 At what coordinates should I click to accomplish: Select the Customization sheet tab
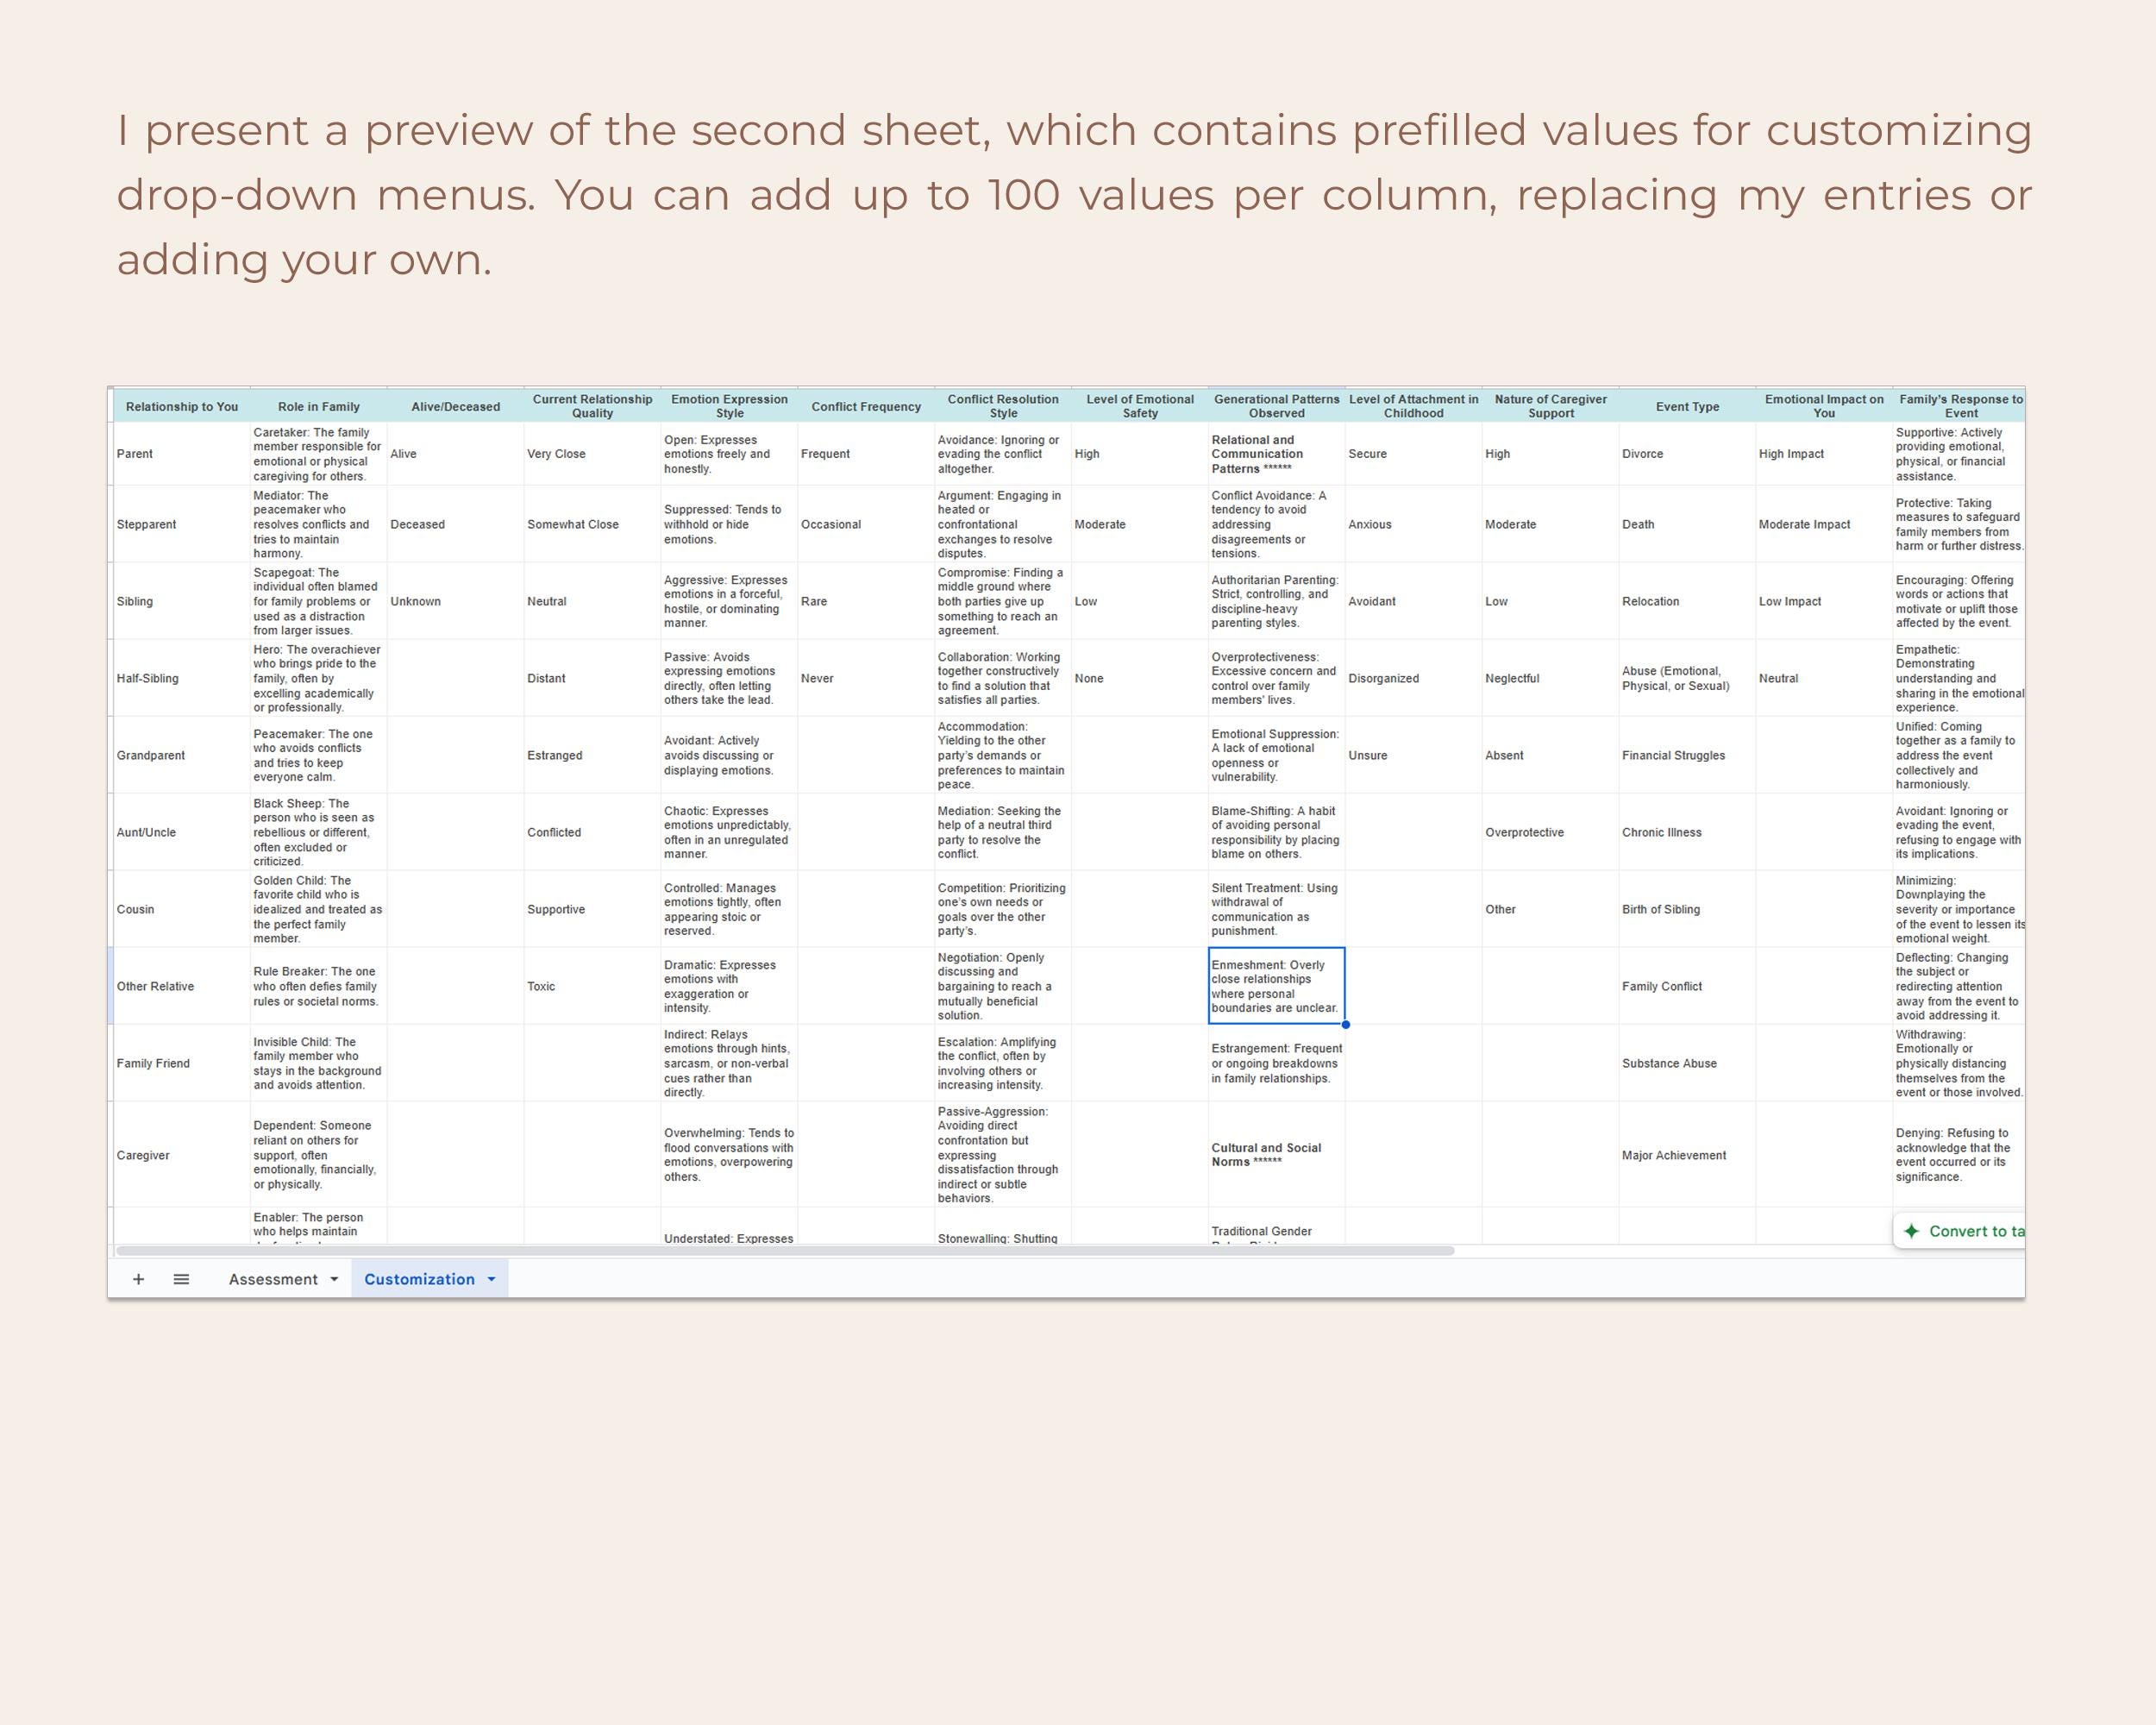[420, 1278]
